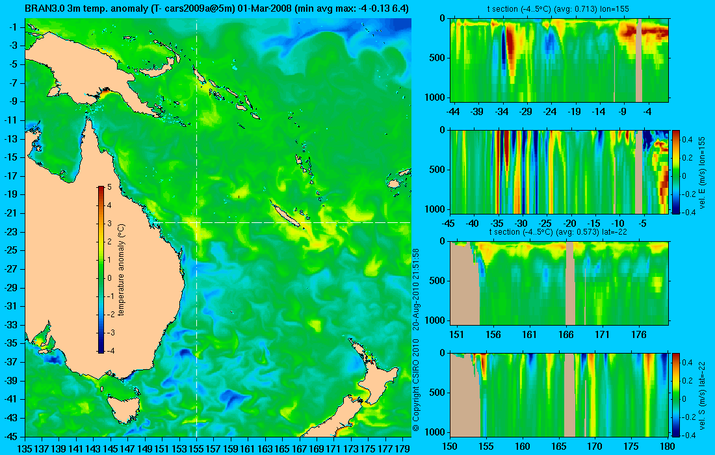
Task: Click the vel. E velocity colorbar
Action: click(x=676, y=172)
